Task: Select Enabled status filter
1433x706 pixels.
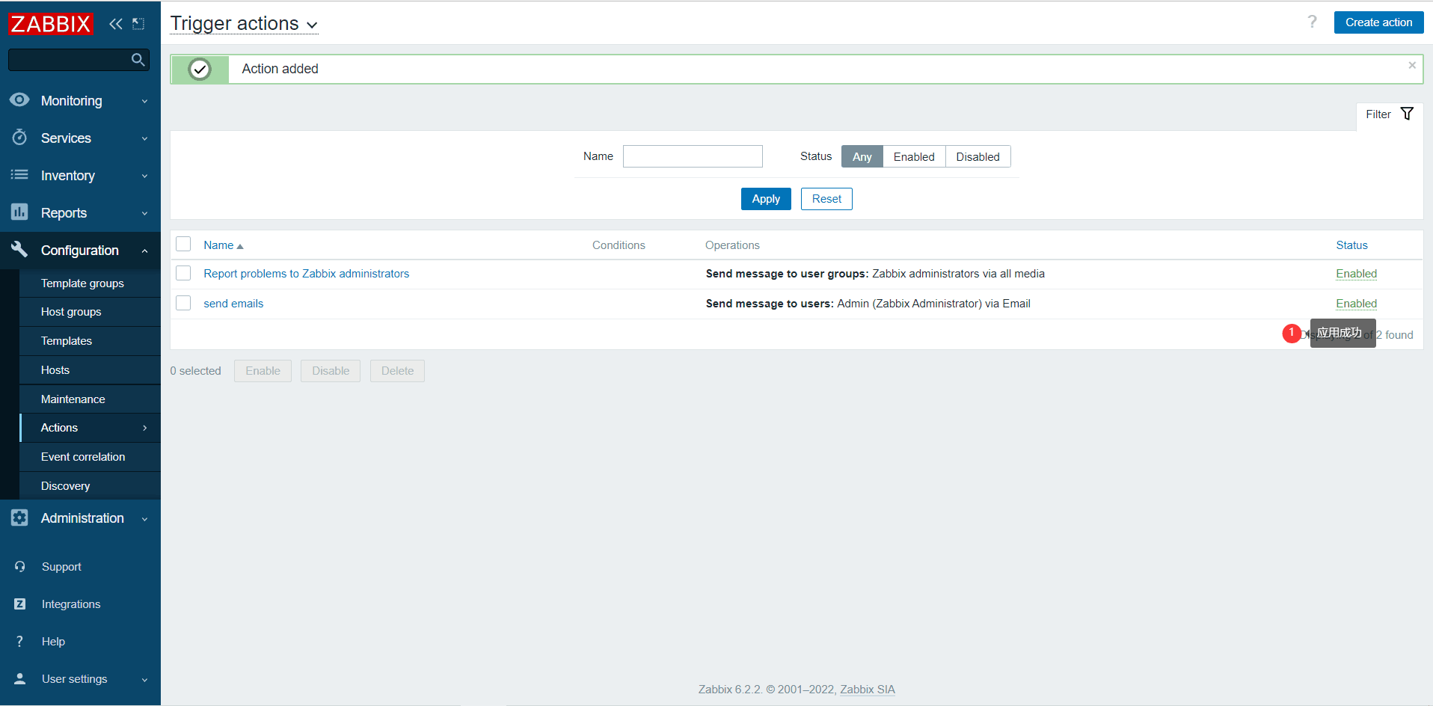Action: pos(914,156)
